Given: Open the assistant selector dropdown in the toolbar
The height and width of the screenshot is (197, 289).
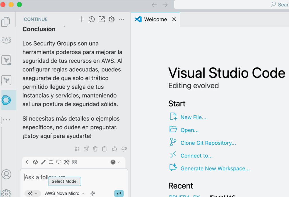Looking at the screenshot, I should [x=115, y=162].
